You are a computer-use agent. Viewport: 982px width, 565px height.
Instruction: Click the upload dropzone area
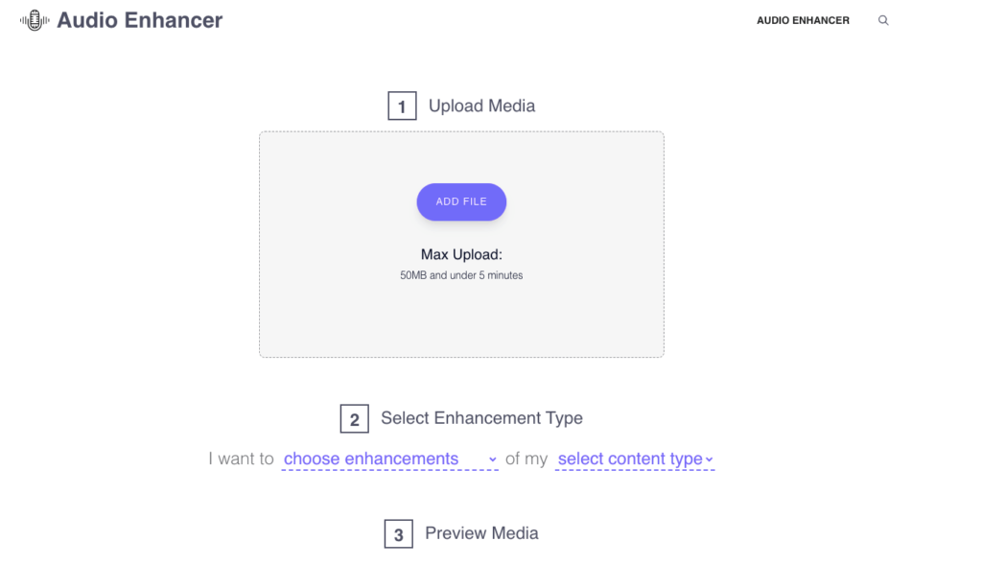point(461,317)
